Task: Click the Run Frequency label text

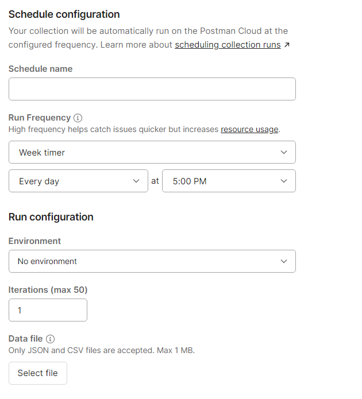Action: [x=40, y=118]
